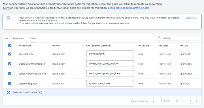
Task: Go to first page pagination arrow
Action: [177, 101]
